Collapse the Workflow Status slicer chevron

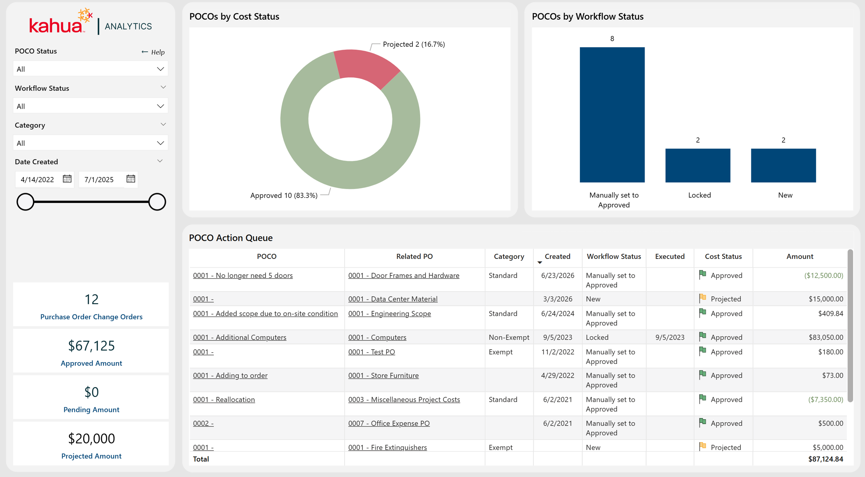point(163,88)
